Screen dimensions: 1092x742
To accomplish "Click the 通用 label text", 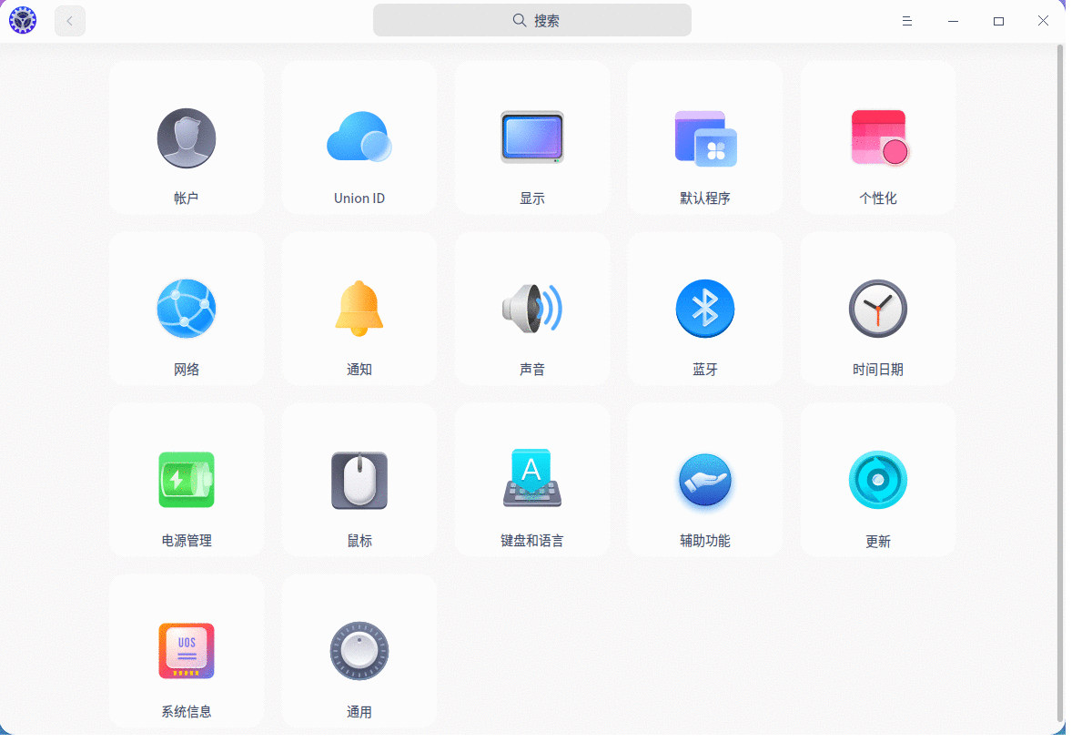I will point(359,712).
